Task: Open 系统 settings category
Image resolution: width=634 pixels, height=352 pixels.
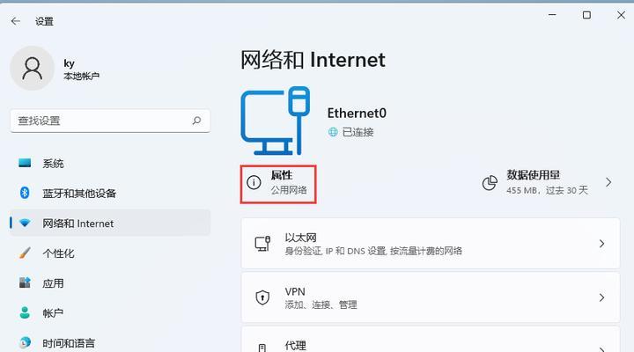Action: pos(110,164)
